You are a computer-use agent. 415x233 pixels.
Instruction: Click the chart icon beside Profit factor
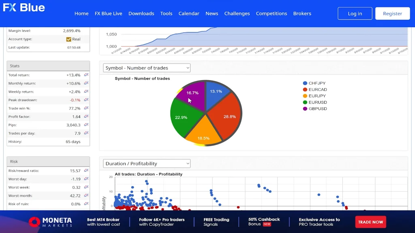[x=86, y=116]
